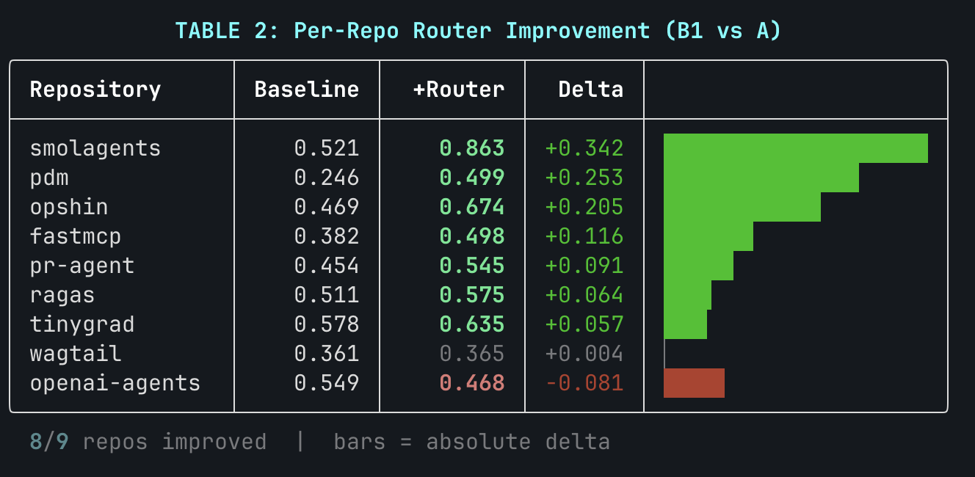The image size is (975, 477).
Task: Click the 'Baseline' column header
Action: click(x=307, y=90)
